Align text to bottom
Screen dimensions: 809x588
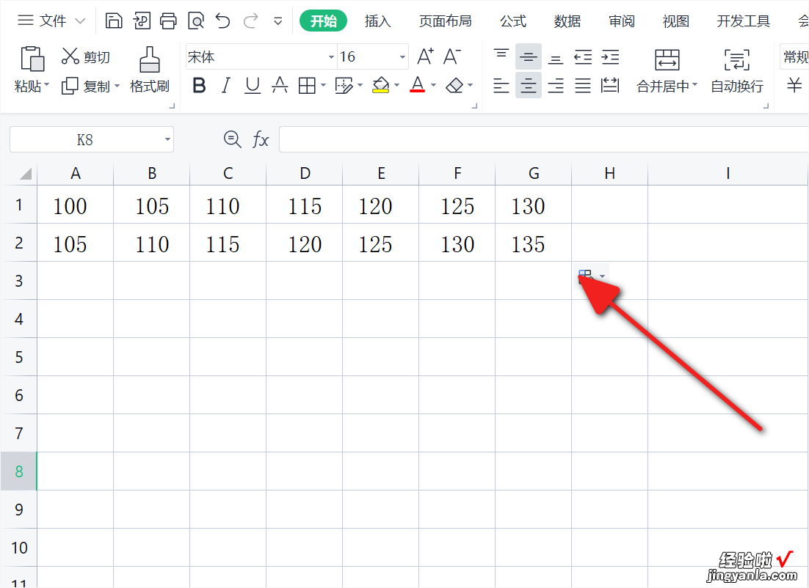pos(556,58)
